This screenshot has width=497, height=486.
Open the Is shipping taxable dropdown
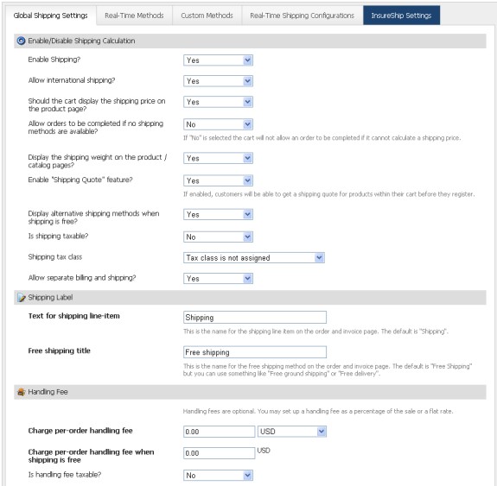point(218,237)
